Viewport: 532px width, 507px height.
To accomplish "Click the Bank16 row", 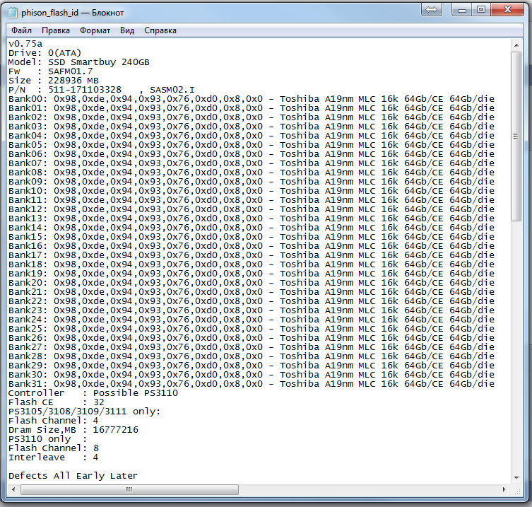I will [252, 245].
